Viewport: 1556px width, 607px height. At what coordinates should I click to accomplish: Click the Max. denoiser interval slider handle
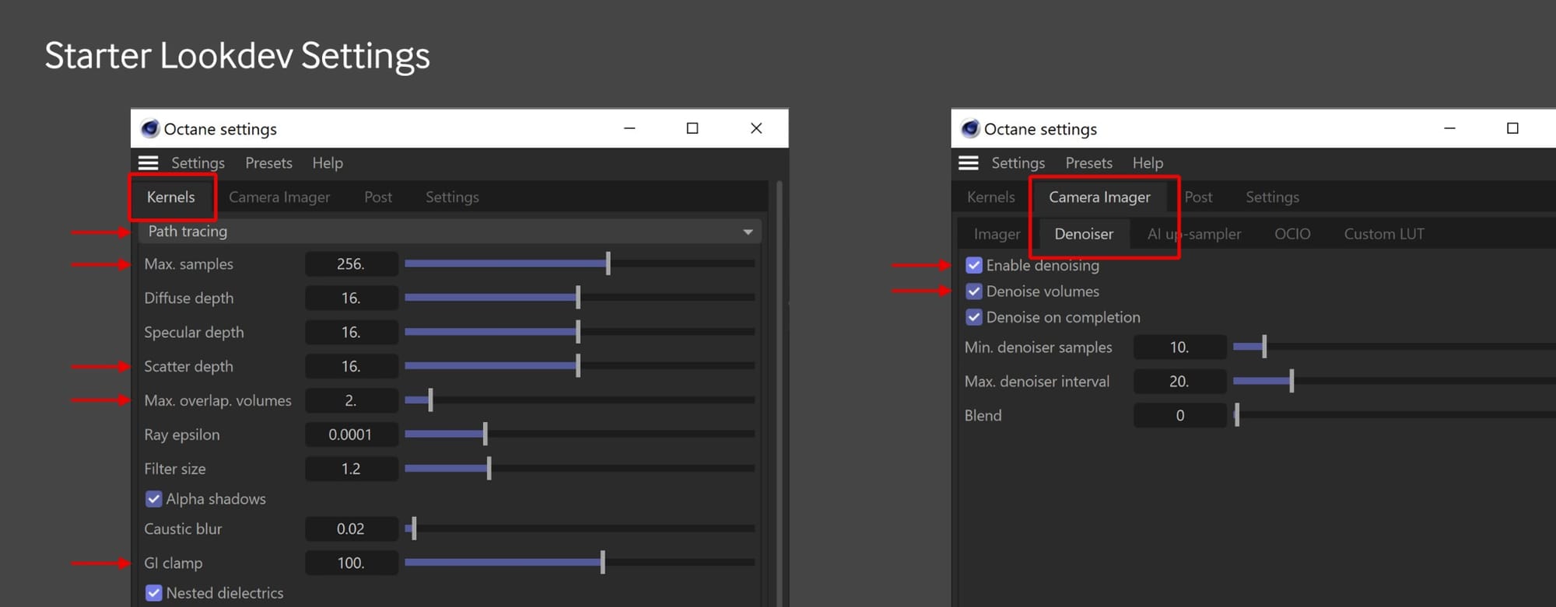tap(1291, 381)
